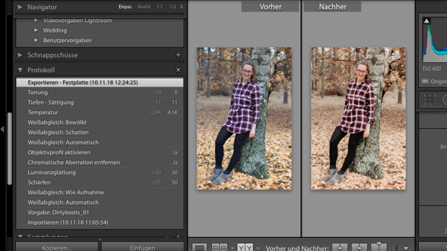Click the histogram graph
447x251 pixels.
pos(435,40)
